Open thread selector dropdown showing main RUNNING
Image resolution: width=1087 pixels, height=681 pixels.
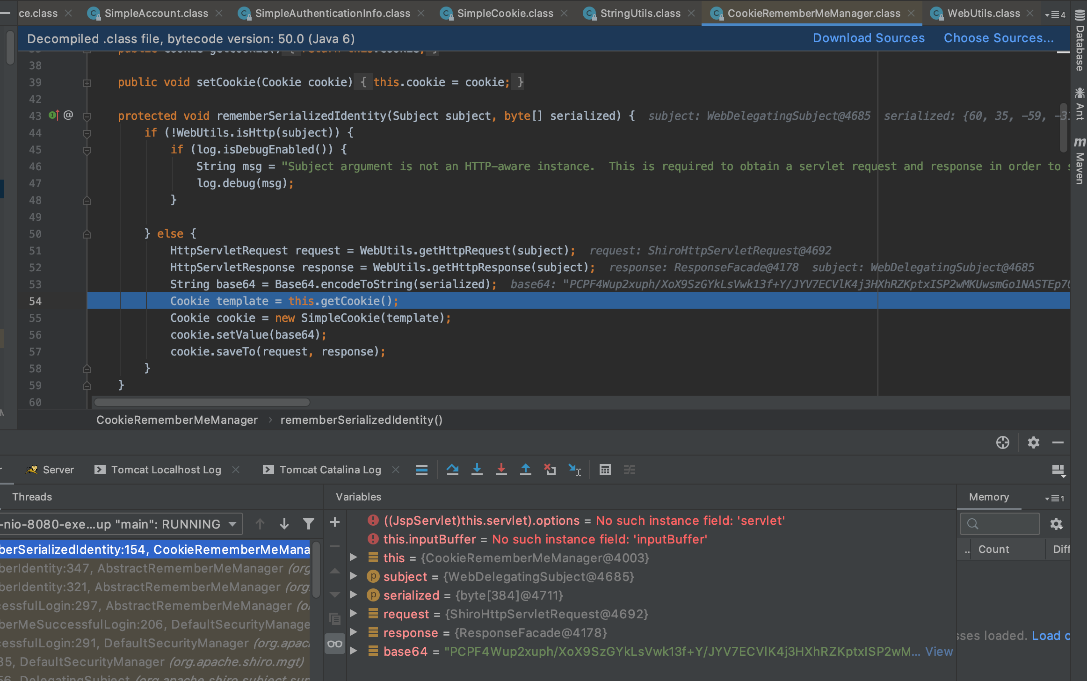(x=121, y=524)
